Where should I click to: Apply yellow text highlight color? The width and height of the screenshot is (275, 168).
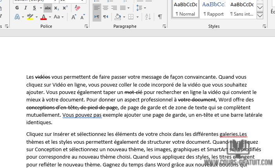[30, 17]
